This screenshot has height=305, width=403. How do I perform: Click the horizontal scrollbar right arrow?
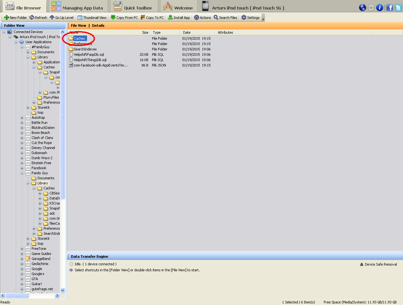click(57, 296)
